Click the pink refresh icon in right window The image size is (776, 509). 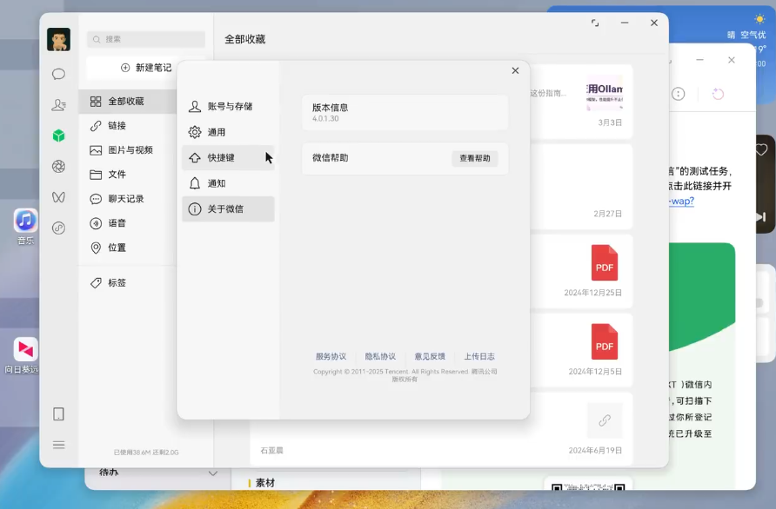718,94
